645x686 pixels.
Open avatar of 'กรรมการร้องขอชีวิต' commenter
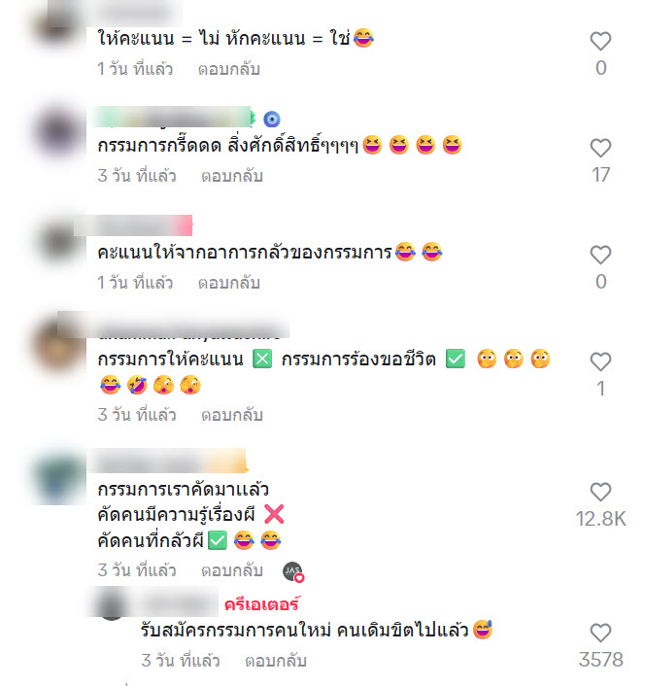(59, 346)
